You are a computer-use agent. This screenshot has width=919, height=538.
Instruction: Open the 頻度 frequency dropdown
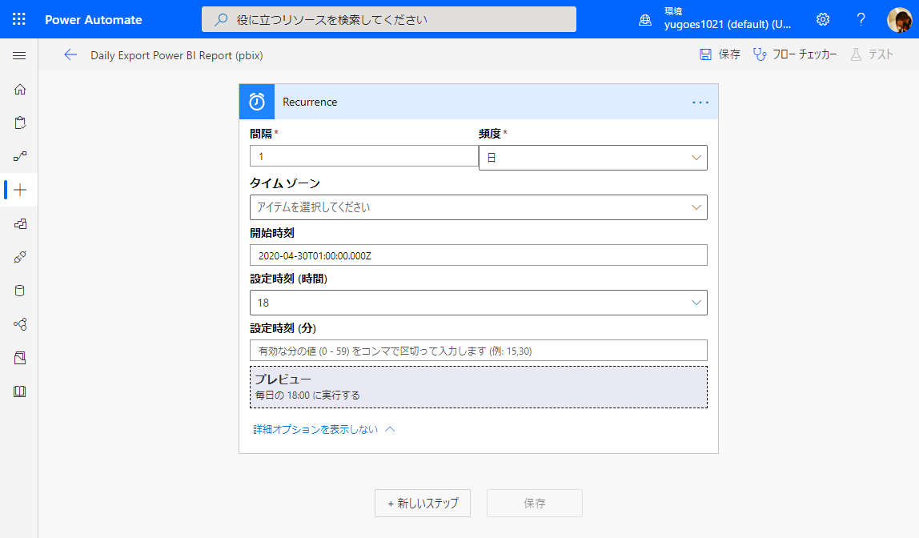593,158
